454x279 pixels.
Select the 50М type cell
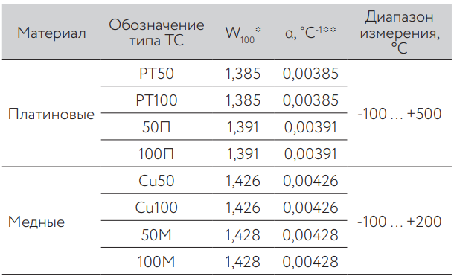(x=156, y=234)
